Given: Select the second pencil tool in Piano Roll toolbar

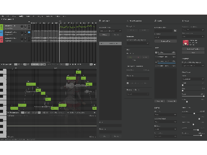Looking at the screenshot, I should coord(19,65).
